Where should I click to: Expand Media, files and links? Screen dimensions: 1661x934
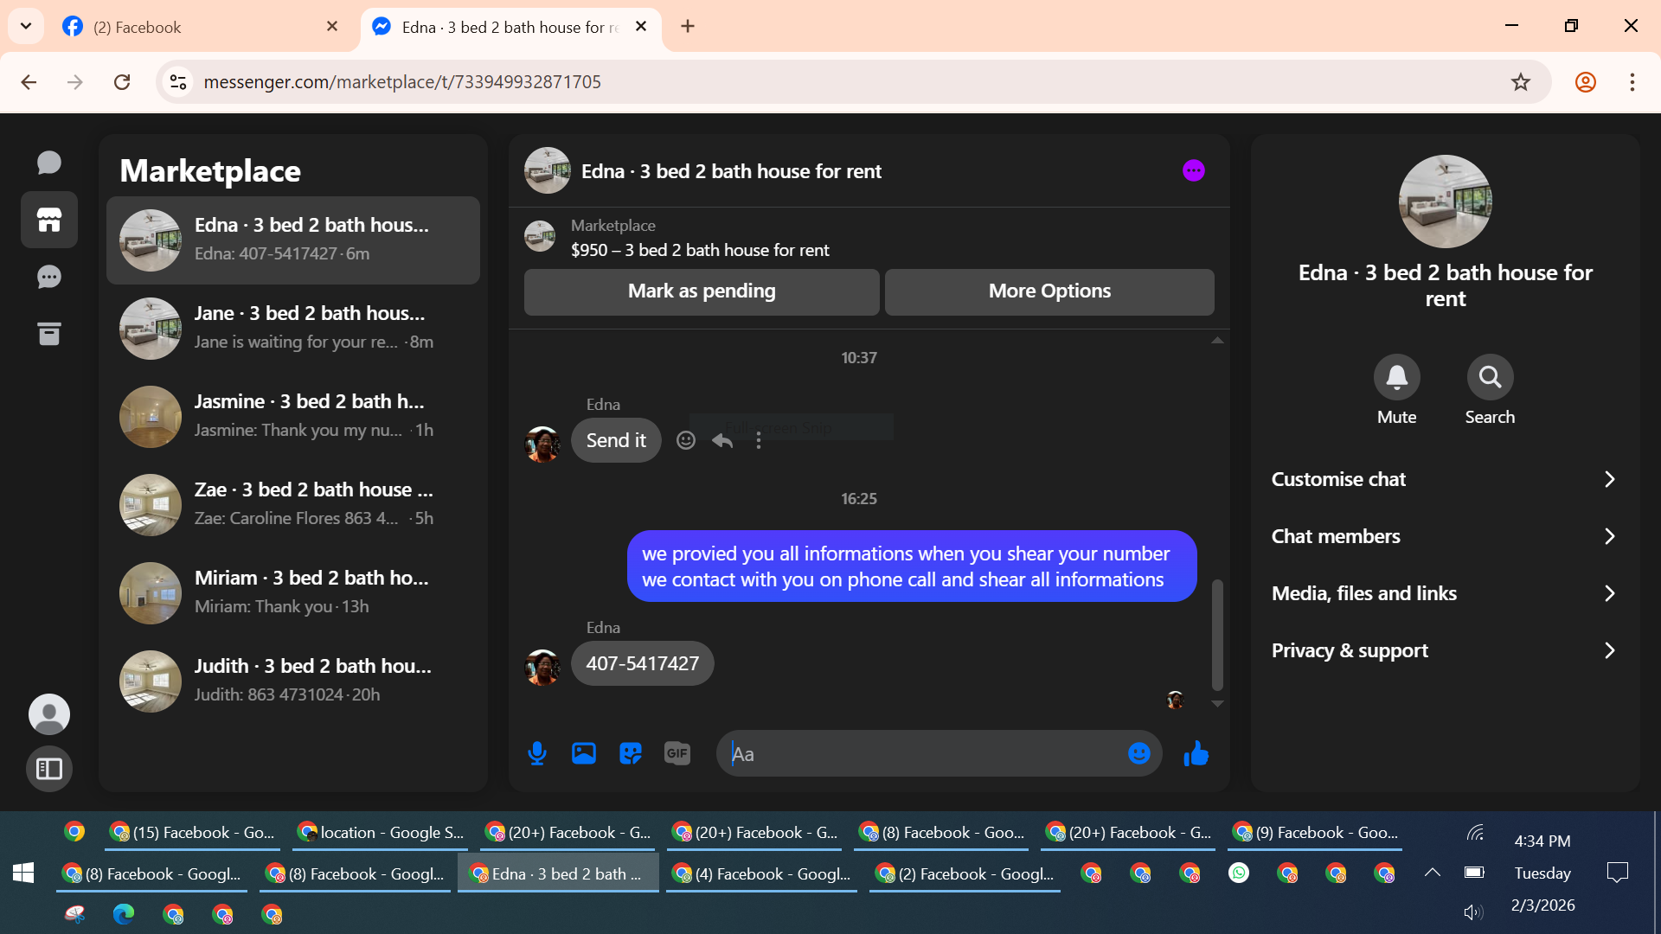[1445, 593]
